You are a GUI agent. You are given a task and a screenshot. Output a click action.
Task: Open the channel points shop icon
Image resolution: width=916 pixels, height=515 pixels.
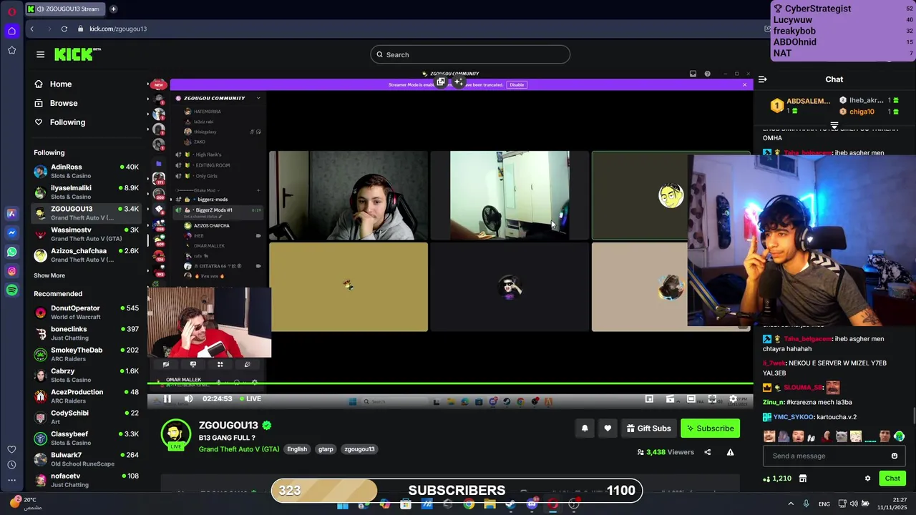coord(803,479)
